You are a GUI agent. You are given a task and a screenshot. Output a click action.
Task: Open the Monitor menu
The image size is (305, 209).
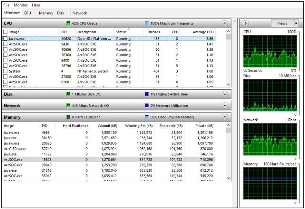(20, 5)
